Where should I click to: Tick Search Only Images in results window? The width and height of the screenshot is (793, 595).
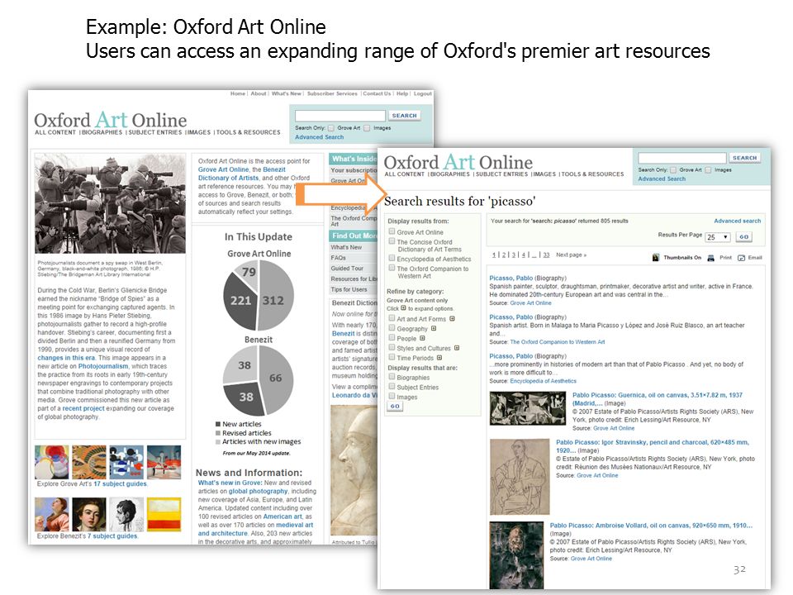coord(708,170)
